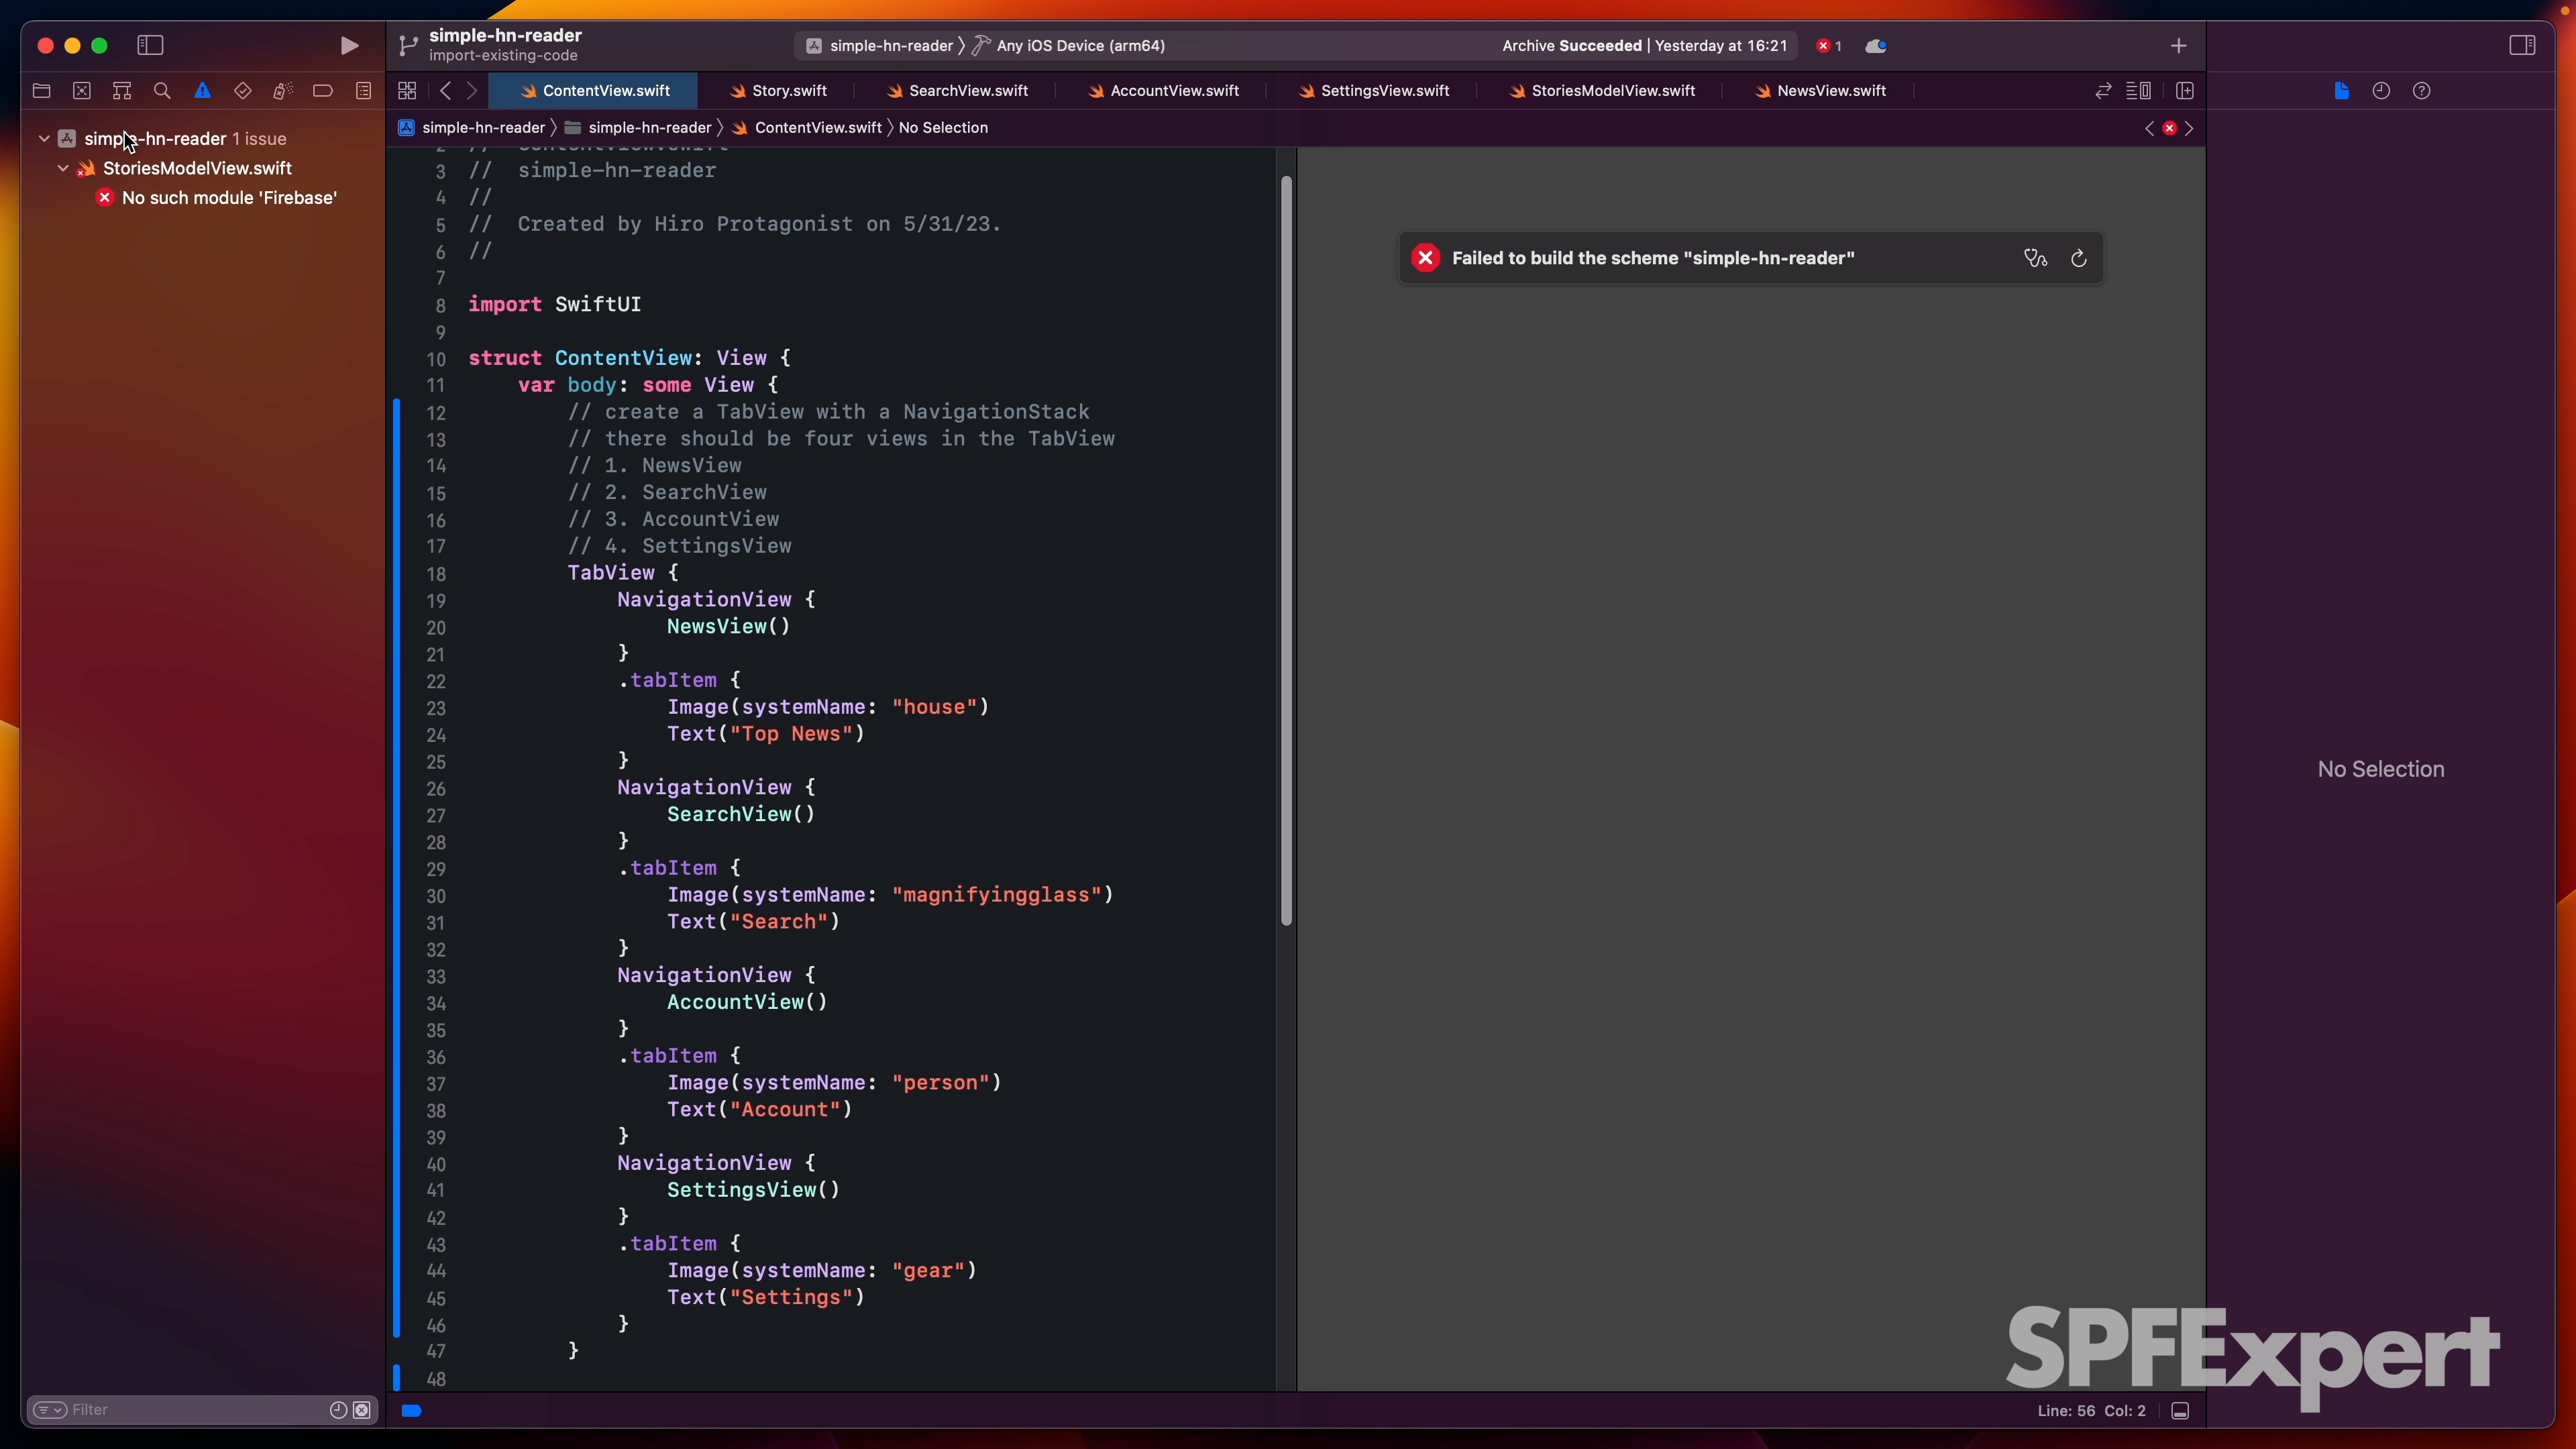Click the red error indicator in jump bar
This screenshot has height=1449, width=2576.
2169,128
